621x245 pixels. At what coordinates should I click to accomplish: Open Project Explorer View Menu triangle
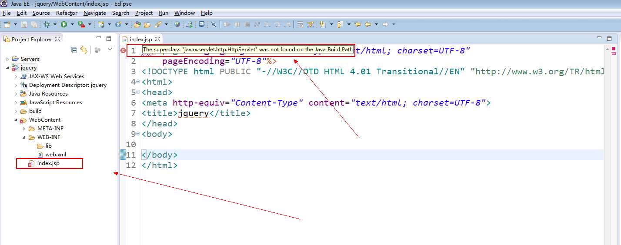click(x=110, y=50)
